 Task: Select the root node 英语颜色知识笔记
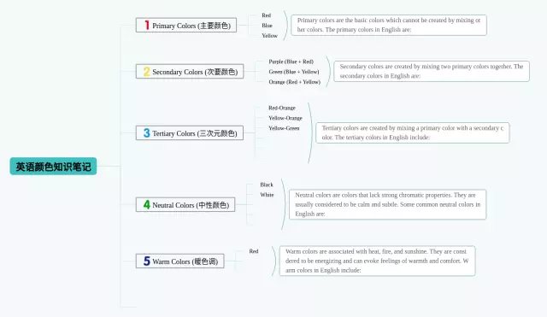point(53,167)
